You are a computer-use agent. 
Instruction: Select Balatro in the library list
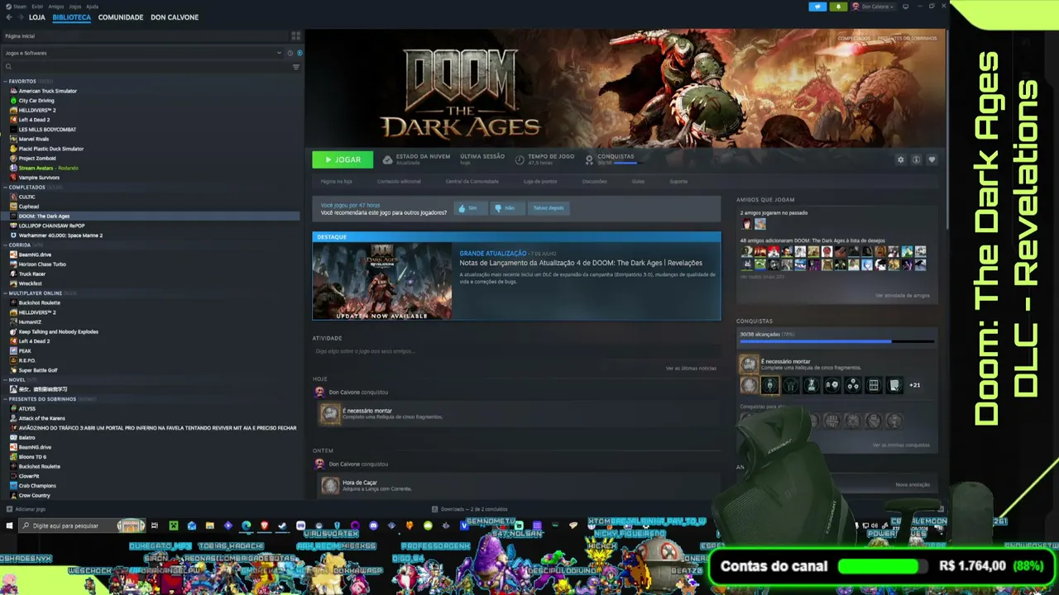click(x=26, y=437)
